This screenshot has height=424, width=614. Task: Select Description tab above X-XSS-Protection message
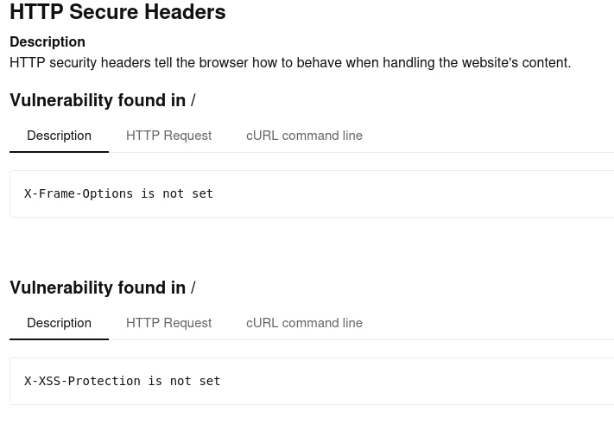pyautogui.click(x=59, y=323)
